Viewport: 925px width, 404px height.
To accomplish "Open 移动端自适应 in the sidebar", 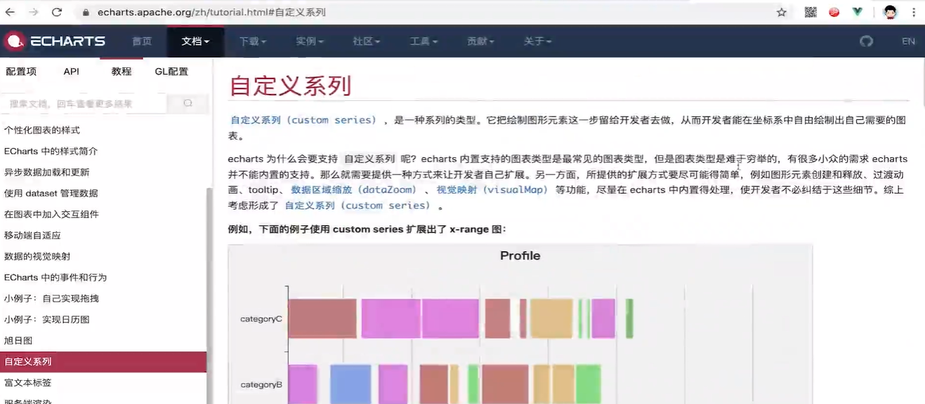I will tap(32, 236).
